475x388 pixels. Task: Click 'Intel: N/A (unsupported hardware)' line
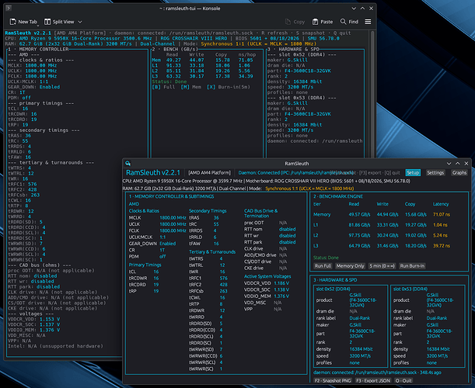(x=55, y=346)
